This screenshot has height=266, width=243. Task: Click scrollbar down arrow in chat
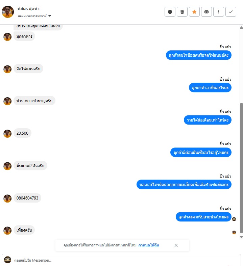(241, 237)
